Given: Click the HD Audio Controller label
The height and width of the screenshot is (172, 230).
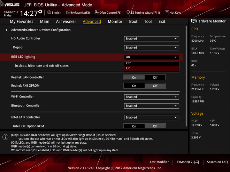Looking at the screenshot, I should 26,38.
